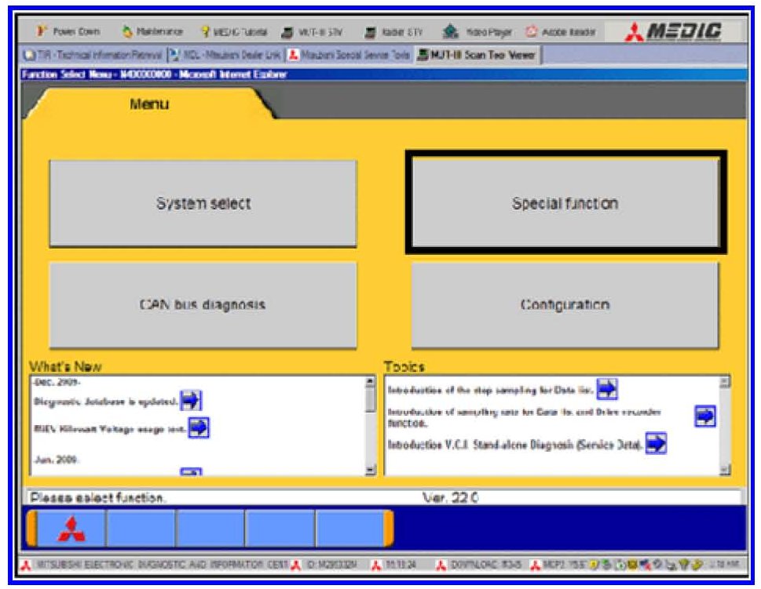This screenshot has height=589, width=761.
Task: Open the Configuration button
Action: click(565, 305)
